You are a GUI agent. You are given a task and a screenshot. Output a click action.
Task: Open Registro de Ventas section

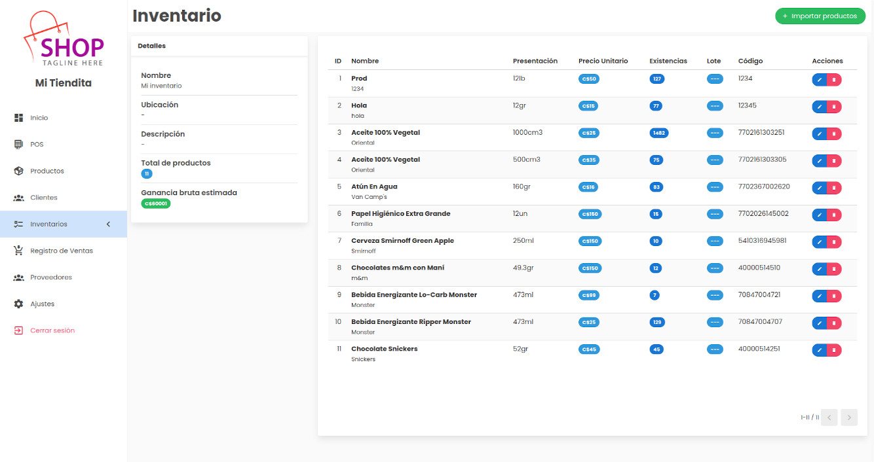pyautogui.click(x=64, y=251)
